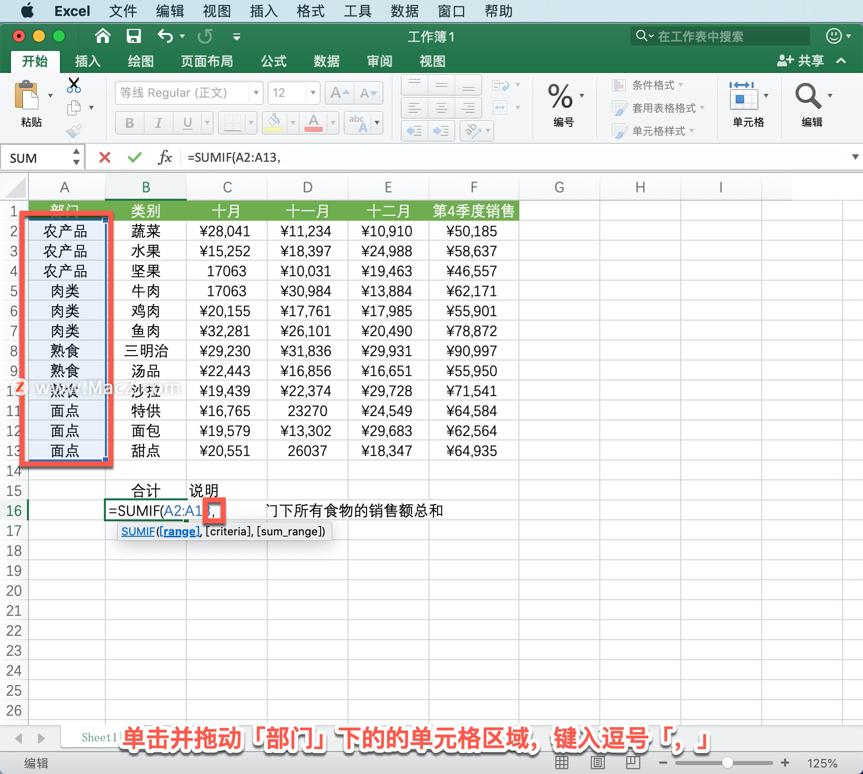
Task: Cancel formula entry with the red X
Action: click(x=105, y=158)
